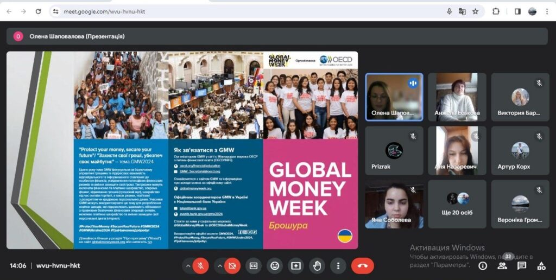Click muted mic icon on Яна Соболева tile
Image resolution: width=556 pixels, height=280 pixels.
(x=413, y=190)
